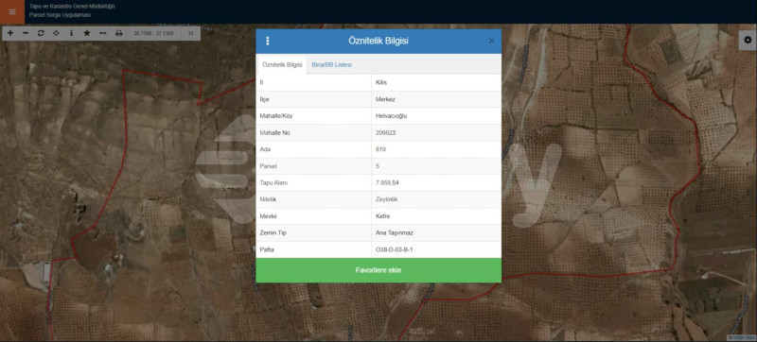Image resolution: width=757 pixels, height=342 pixels.
Task: Click the Tapu Alanı value 7.859,54
Action: (x=387, y=183)
